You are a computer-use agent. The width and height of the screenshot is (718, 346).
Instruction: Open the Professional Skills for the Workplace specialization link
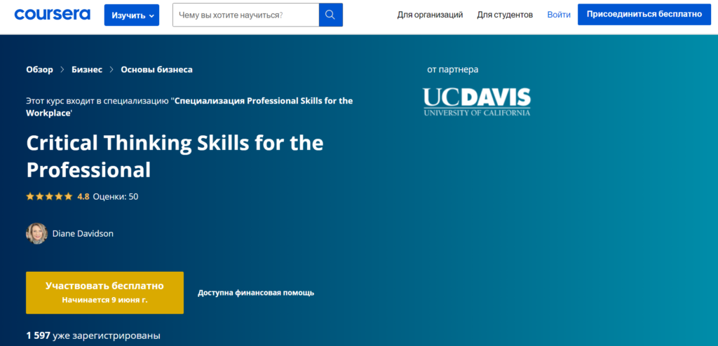tap(263, 101)
